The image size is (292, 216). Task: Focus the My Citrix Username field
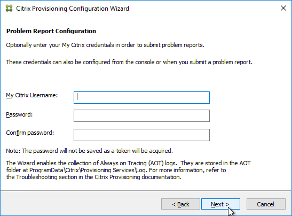click(141, 97)
